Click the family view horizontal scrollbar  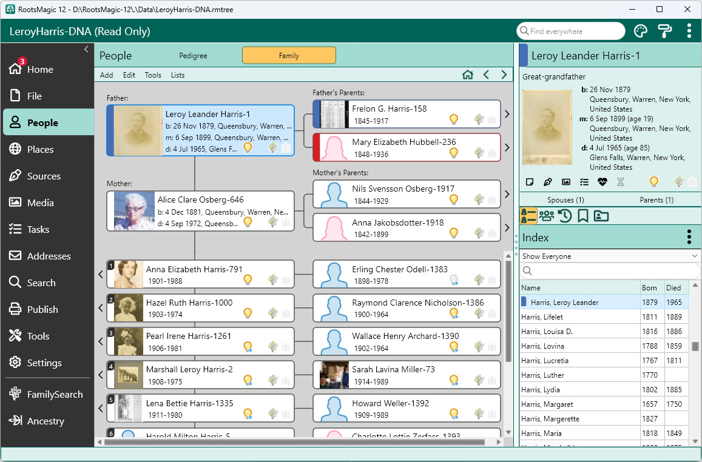(x=294, y=443)
